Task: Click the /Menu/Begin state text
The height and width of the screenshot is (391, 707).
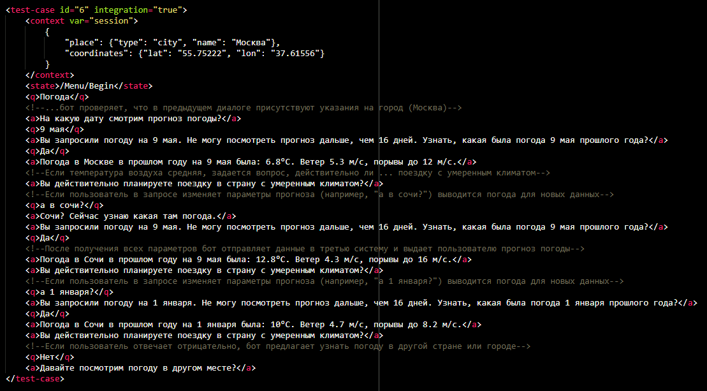Action: (x=87, y=85)
